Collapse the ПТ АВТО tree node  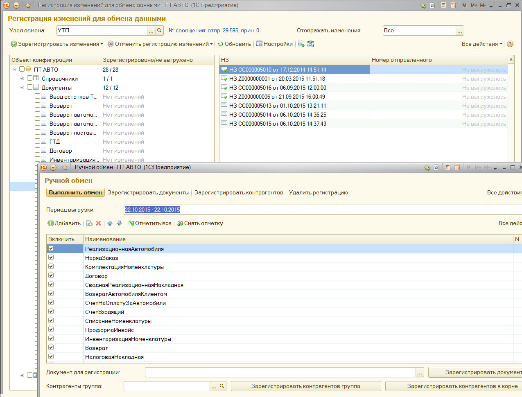click(x=15, y=69)
